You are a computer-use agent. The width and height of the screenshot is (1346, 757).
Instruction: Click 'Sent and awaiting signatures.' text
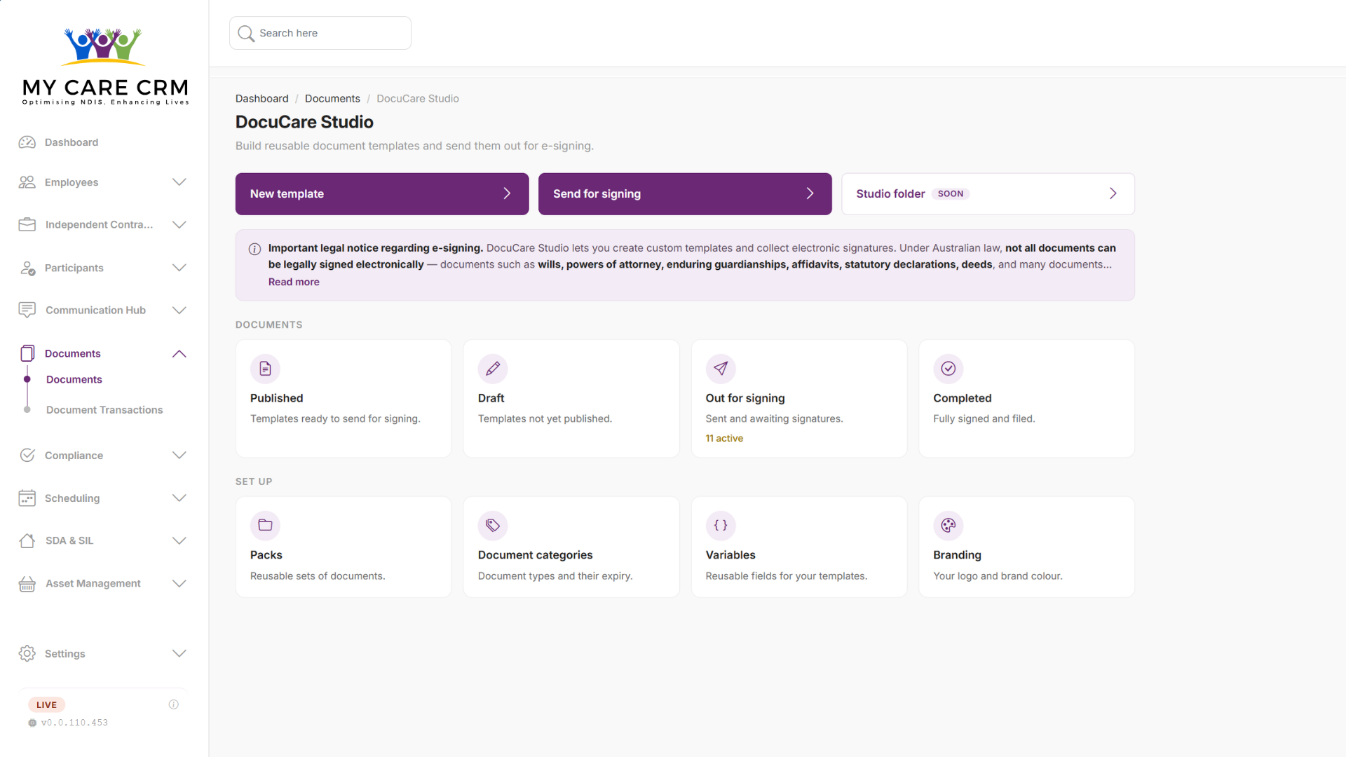point(774,418)
